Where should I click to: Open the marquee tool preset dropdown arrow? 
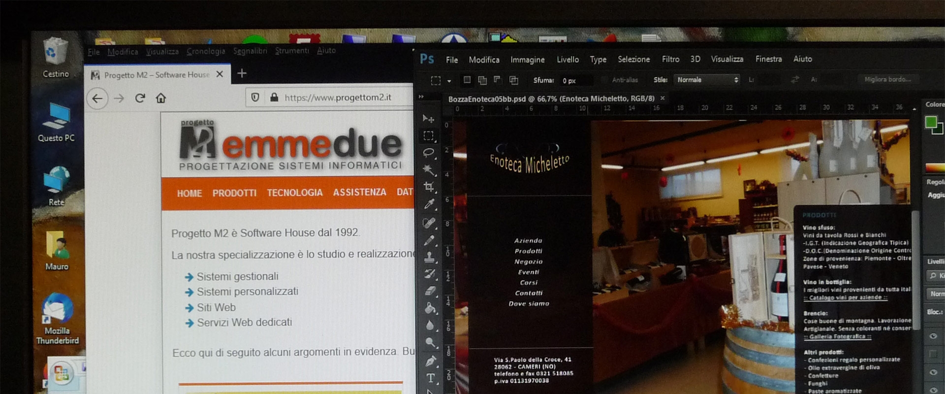(449, 81)
